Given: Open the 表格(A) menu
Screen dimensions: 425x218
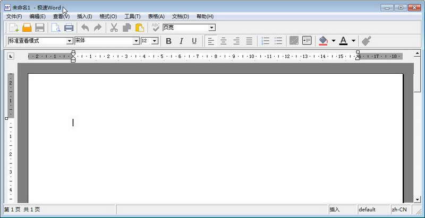Looking at the screenshot, I should (156, 16).
